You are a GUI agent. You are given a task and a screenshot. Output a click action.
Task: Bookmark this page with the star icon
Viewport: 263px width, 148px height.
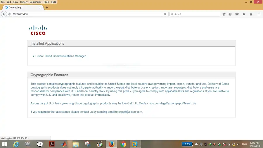224,14
